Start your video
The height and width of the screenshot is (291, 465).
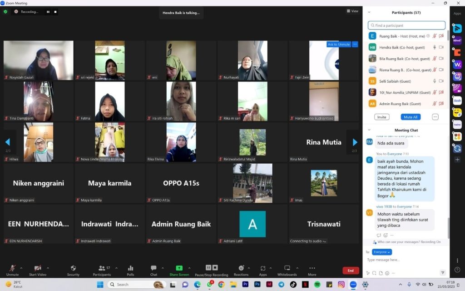[37, 270]
